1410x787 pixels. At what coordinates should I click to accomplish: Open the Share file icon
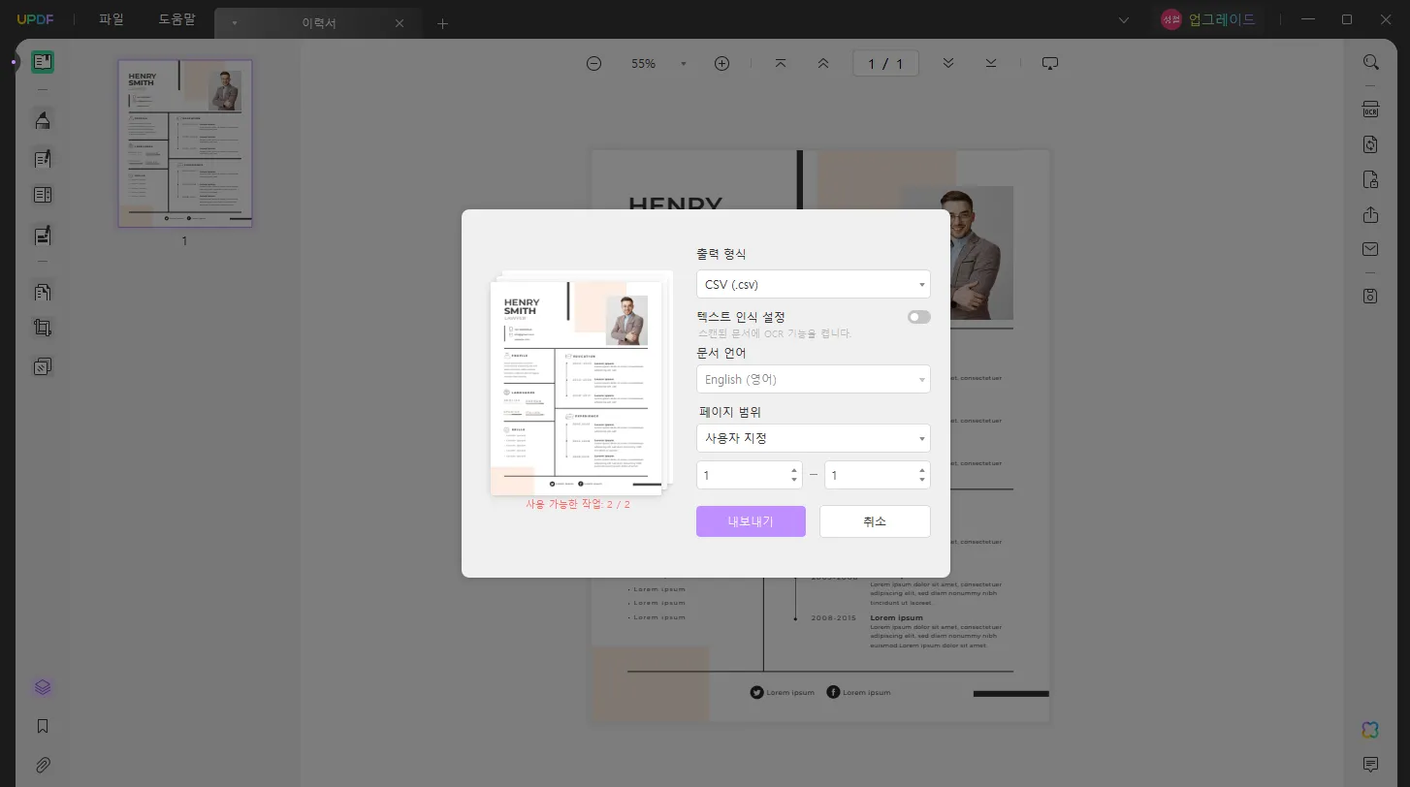click(x=1370, y=214)
